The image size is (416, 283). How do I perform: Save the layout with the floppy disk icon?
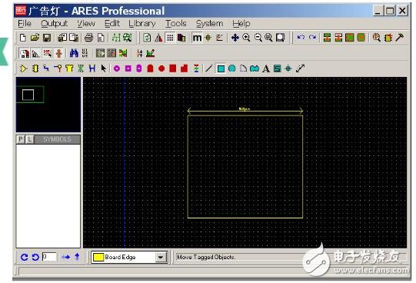pos(47,38)
